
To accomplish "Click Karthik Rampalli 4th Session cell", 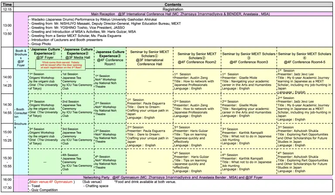I will (x=249, y=162).
